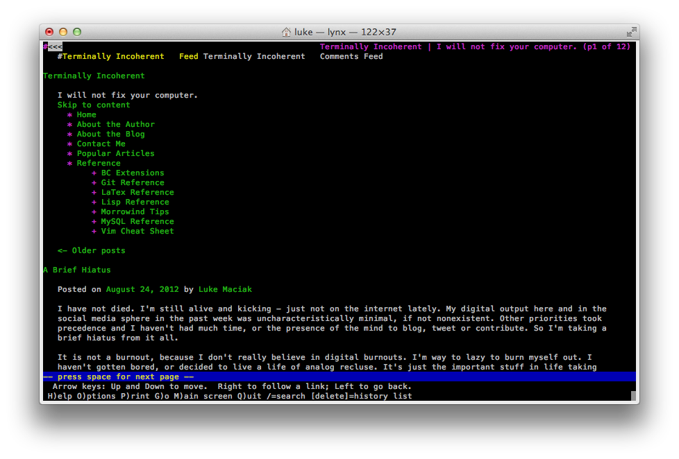679x459 pixels.
Task: Click the terminal scrollbar thumb at bottom right
Action: tap(633, 397)
